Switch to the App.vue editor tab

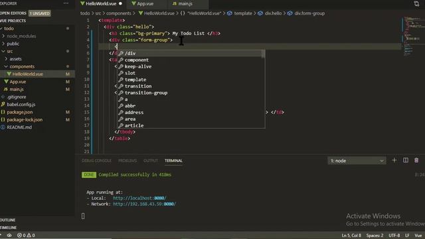145,3
